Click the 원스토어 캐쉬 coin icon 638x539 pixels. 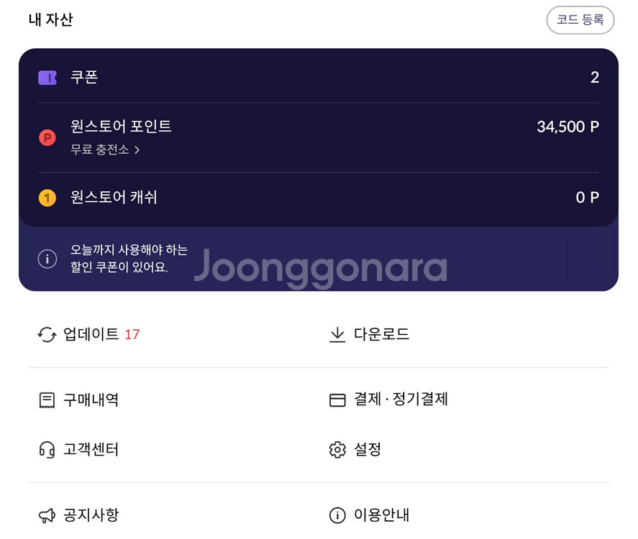[47, 197]
